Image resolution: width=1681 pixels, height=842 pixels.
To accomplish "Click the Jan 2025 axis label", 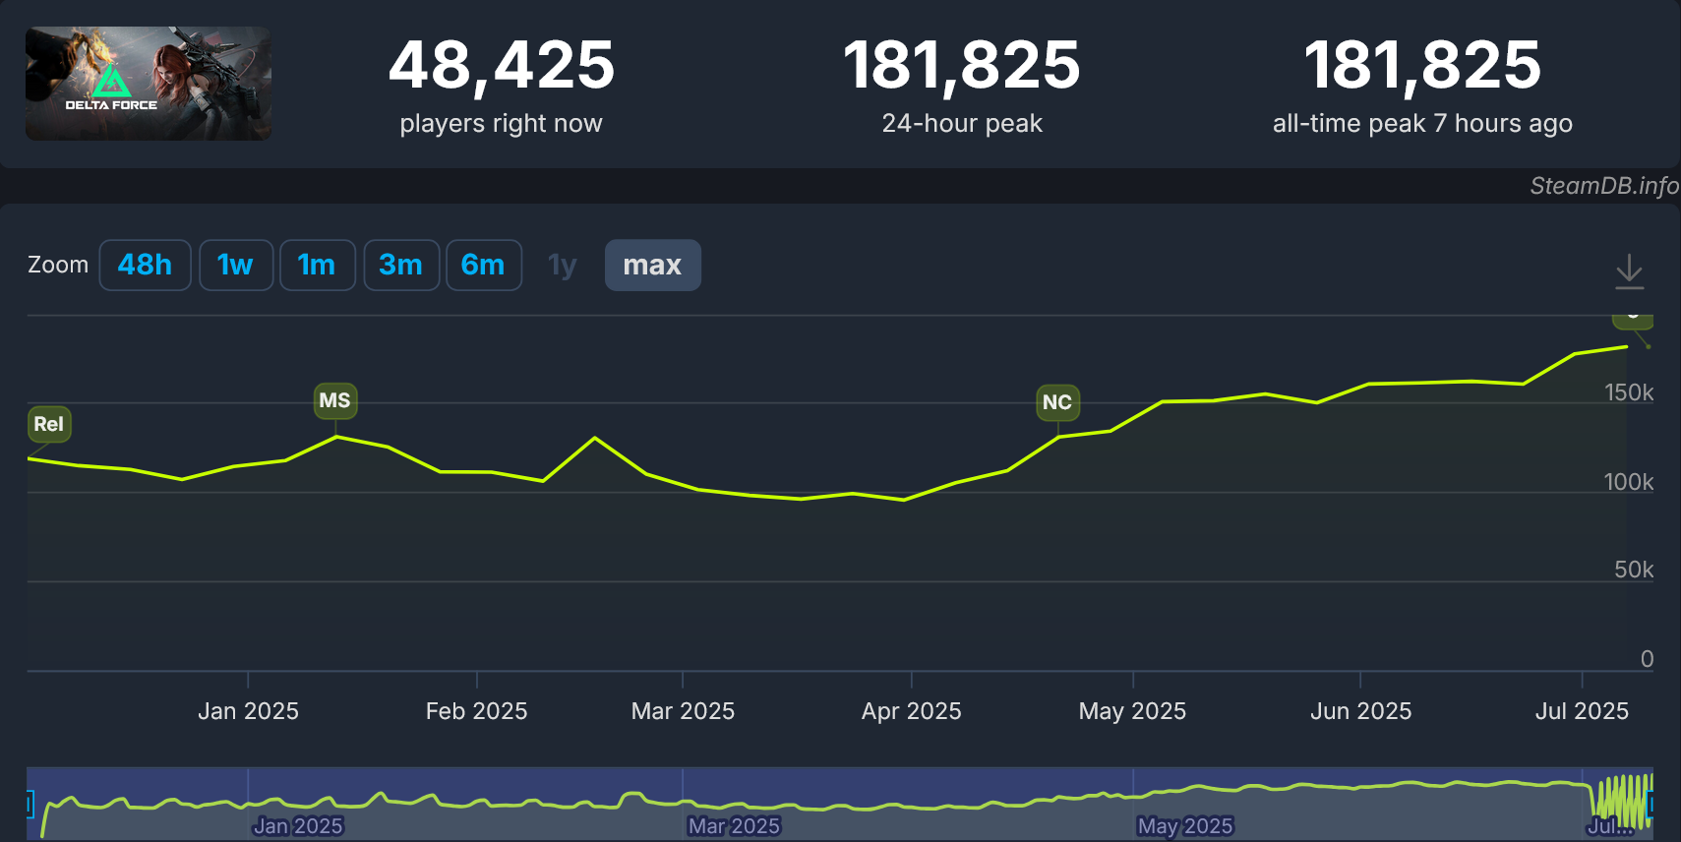I will pos(248,711).
